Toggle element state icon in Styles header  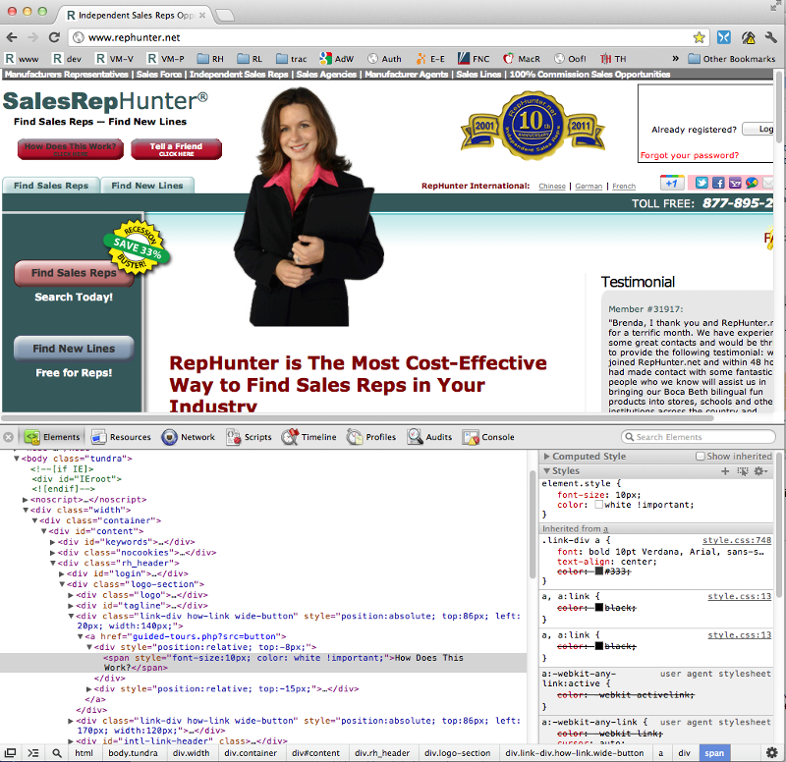pyautogui.click(x=743, y=471)
